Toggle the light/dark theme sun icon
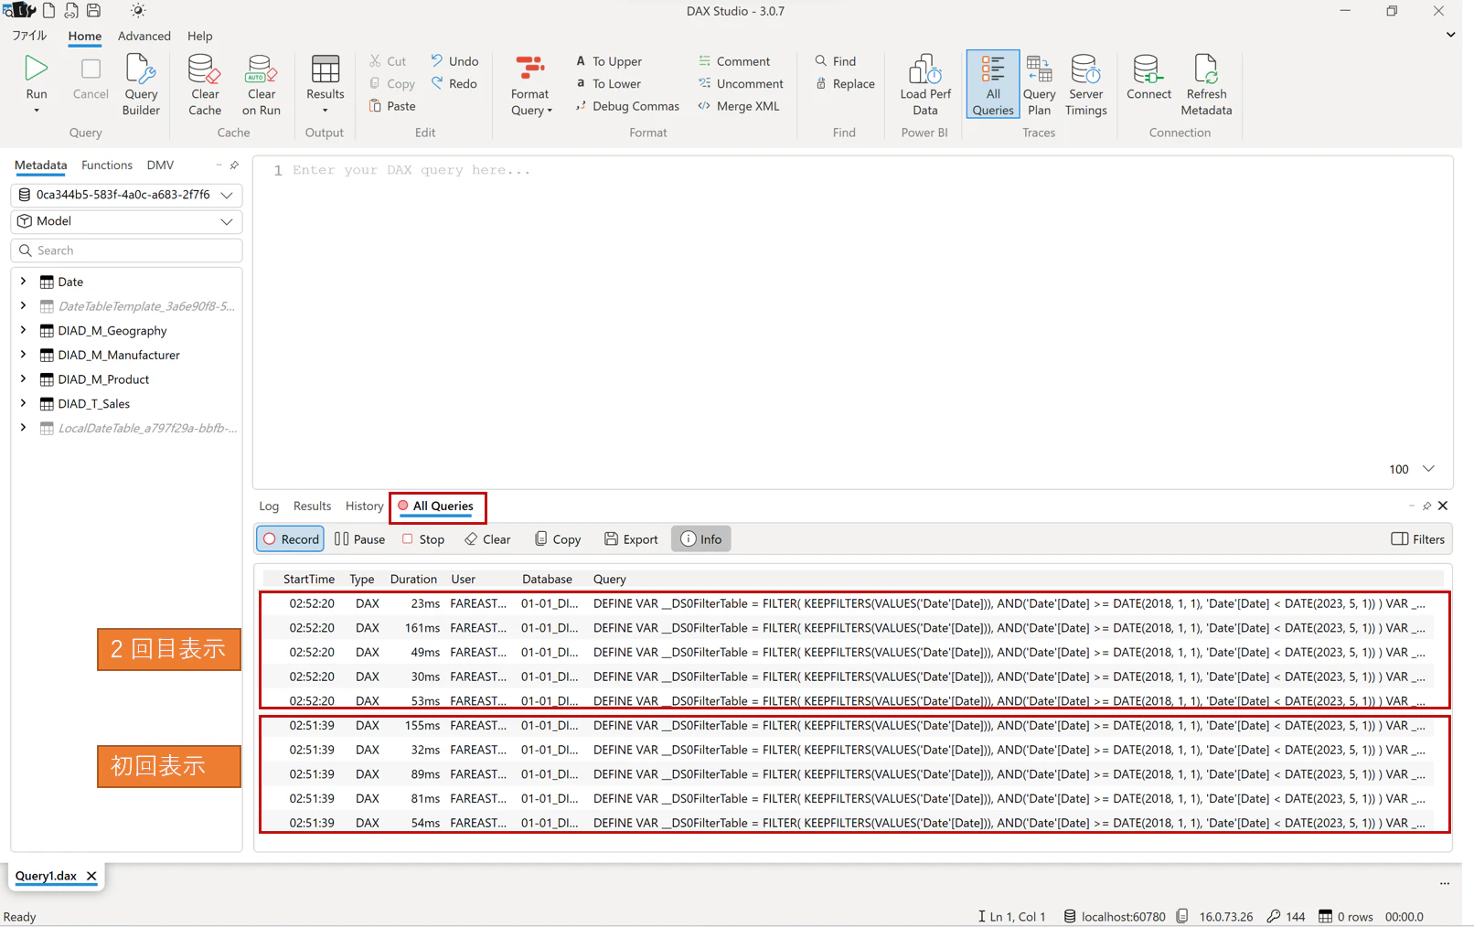The image size is (1474, 927). [x=138, y=11]
